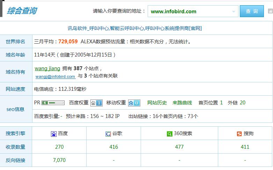This screenshot has width=273, height=170.
Task: Click the Baidu weight paw badge
Action: (96, 103)
